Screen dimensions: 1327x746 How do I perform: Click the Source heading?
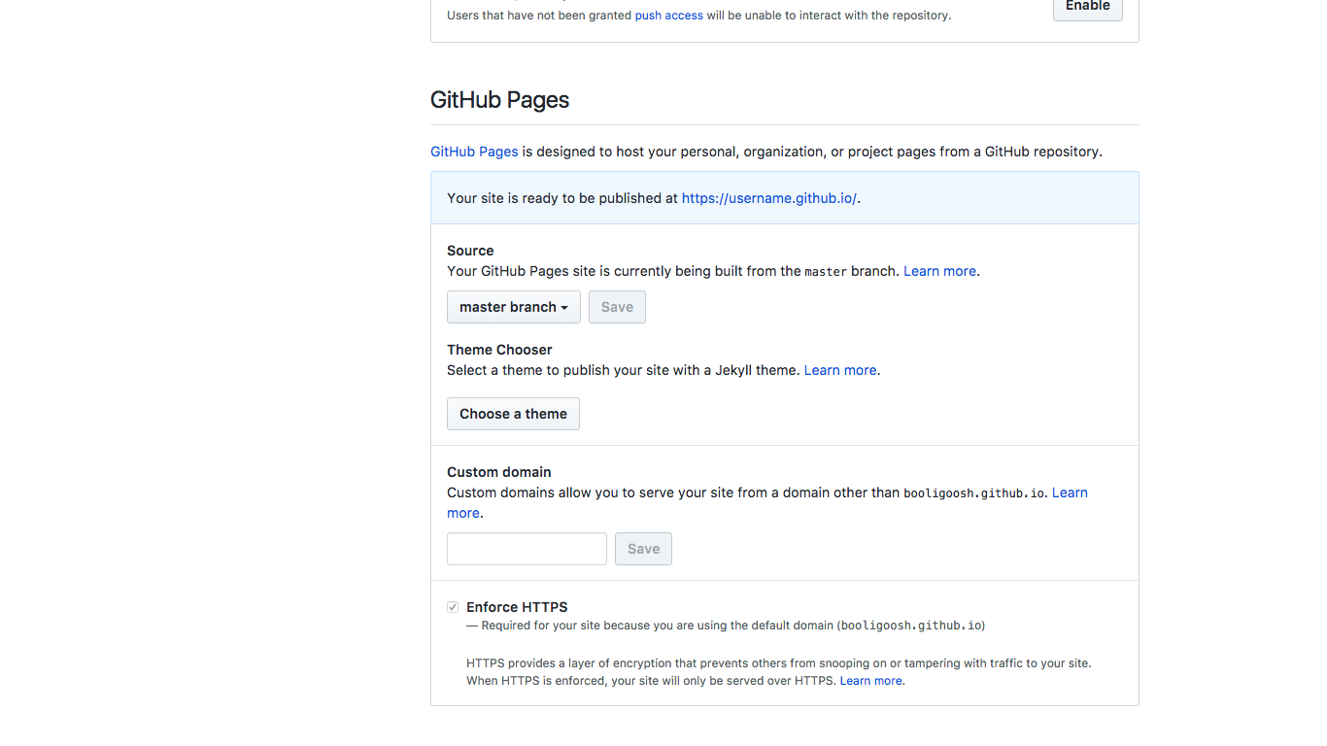tap(470, 251)
